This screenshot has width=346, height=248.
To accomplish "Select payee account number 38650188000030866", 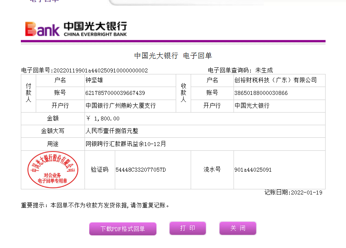I will [x=261, y=93].
